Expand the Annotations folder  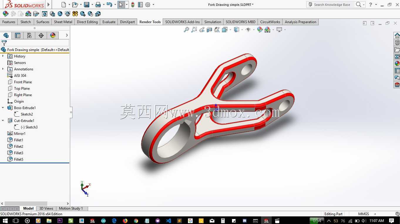point(3,69)
